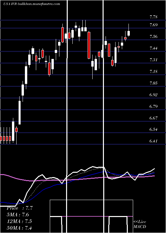Click the 7.18 price axis label
The image size is (166, 233).
[x=153, y=71]
